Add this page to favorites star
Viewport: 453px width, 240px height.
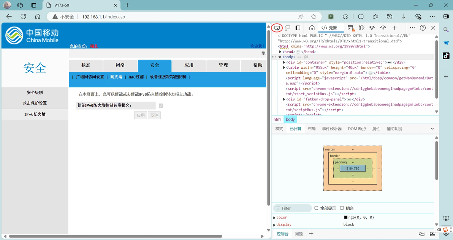(x=314, y=17)
